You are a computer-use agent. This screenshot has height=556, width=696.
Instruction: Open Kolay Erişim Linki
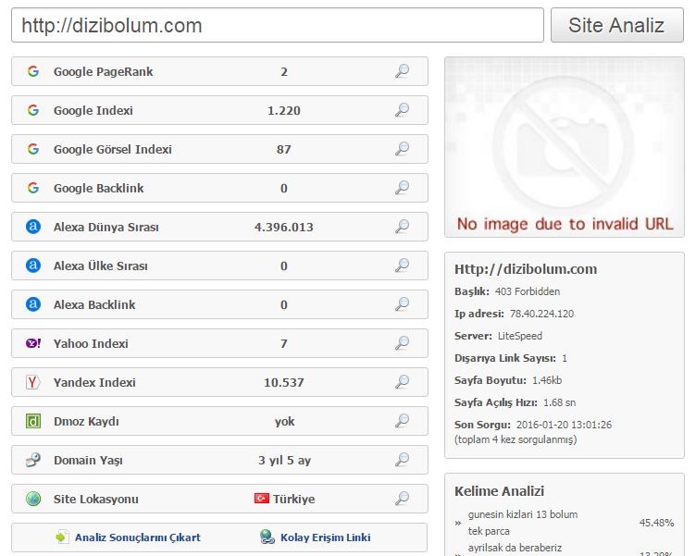click(326, 537)
